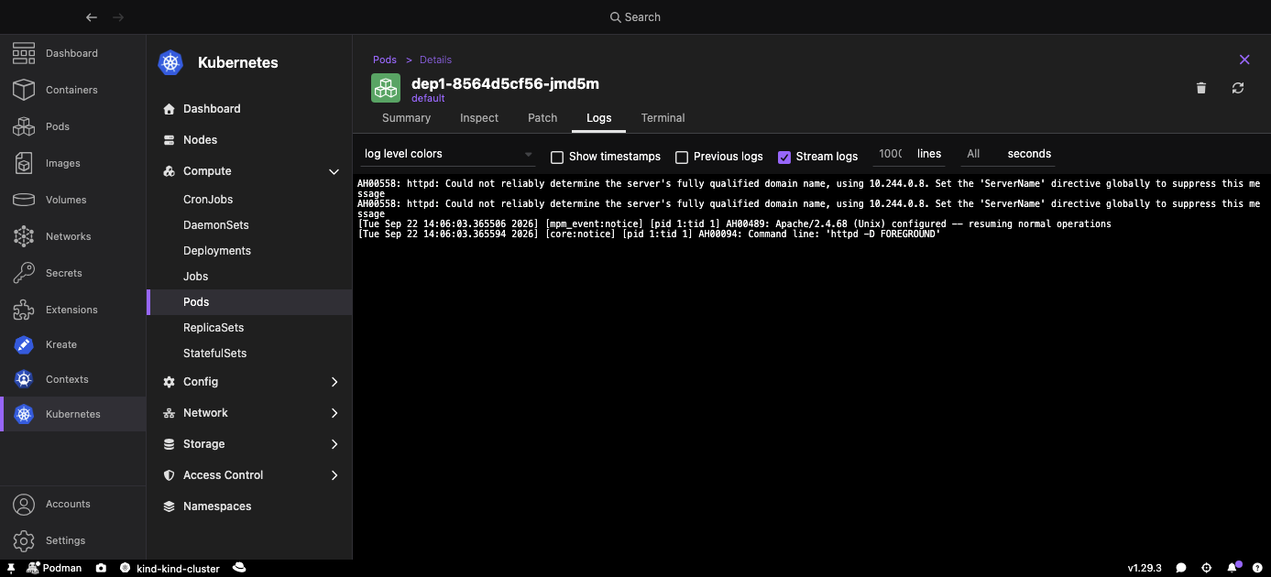Image resolution: width=1271 pixels, height=577 pixels.
Task: Click the default namespace link
Action: pos(428,98)
